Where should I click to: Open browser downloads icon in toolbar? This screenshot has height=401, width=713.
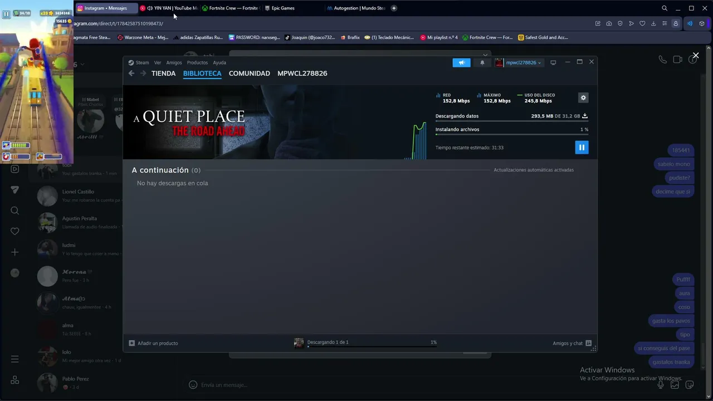(653, 23)
